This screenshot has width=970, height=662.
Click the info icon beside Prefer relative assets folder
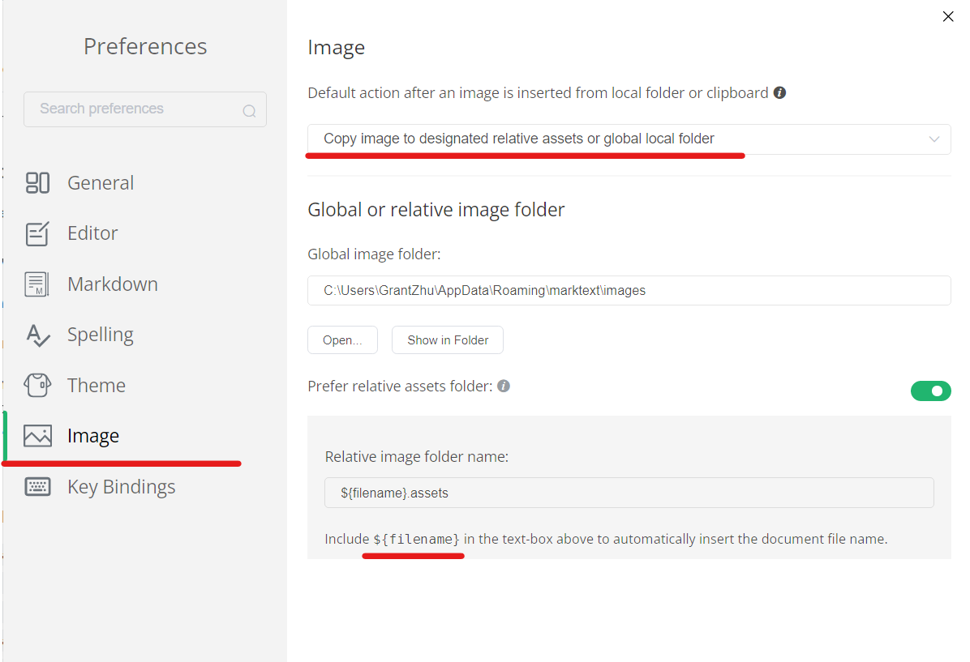tap(504, 386)
